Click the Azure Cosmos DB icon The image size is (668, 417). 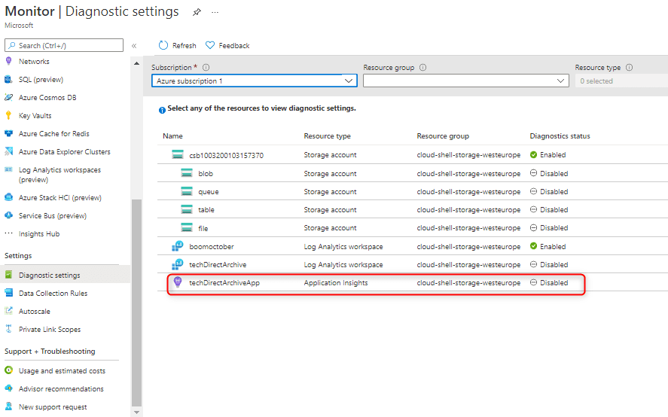click(x=8, y=97)
